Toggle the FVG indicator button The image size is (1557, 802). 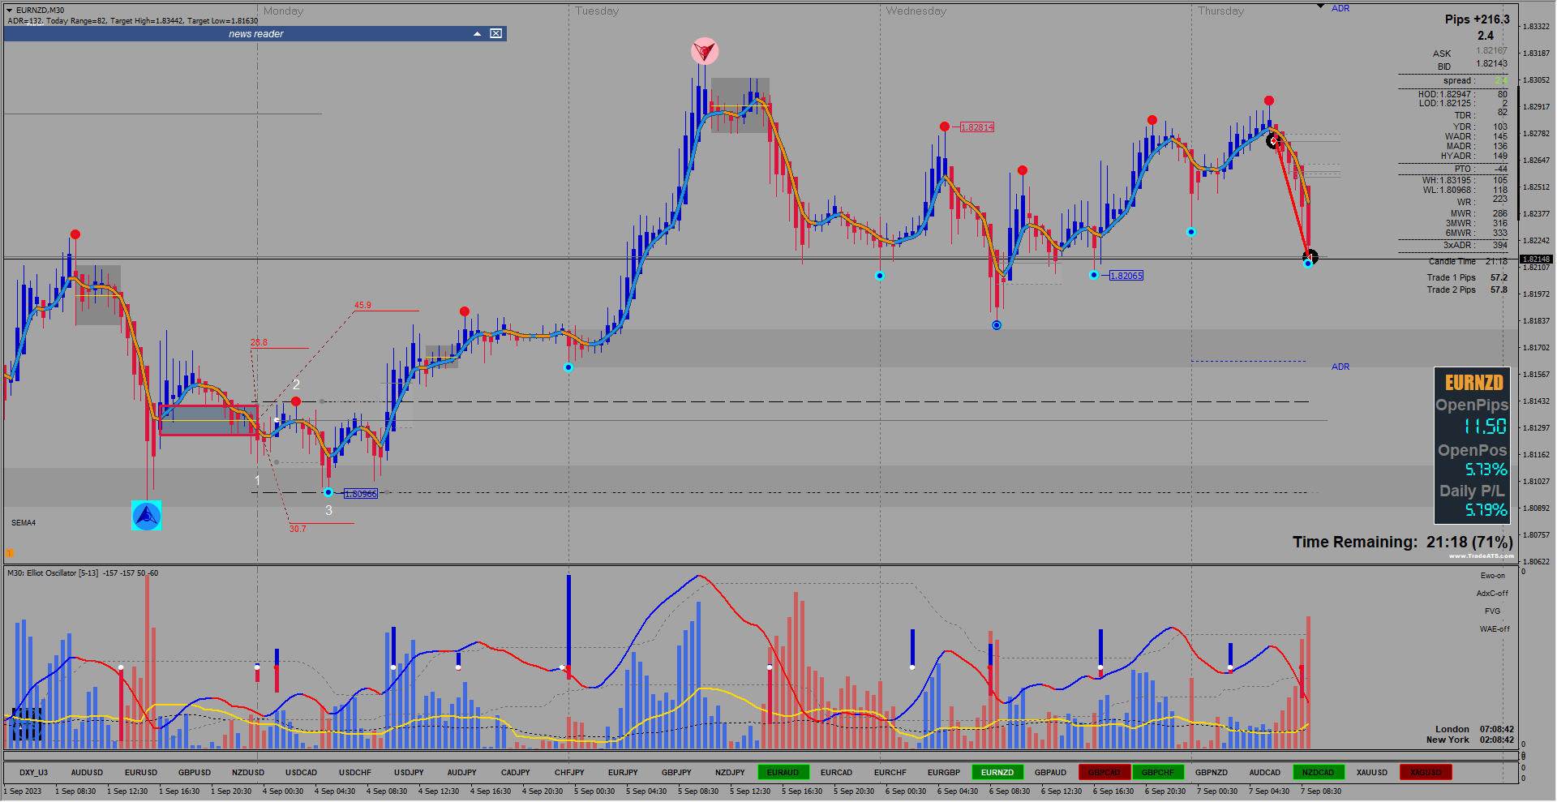1492,611
